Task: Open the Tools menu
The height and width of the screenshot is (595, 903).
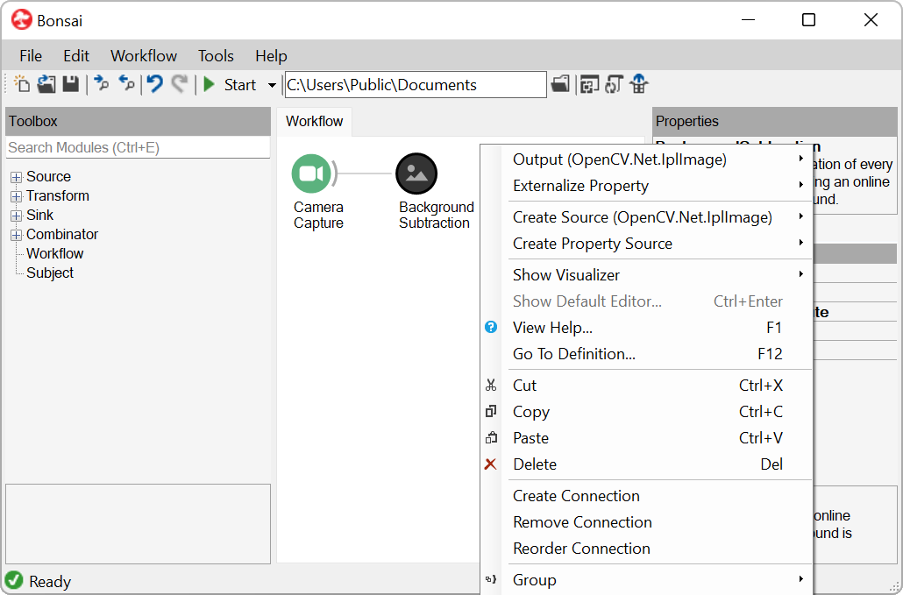Action: 216,56
